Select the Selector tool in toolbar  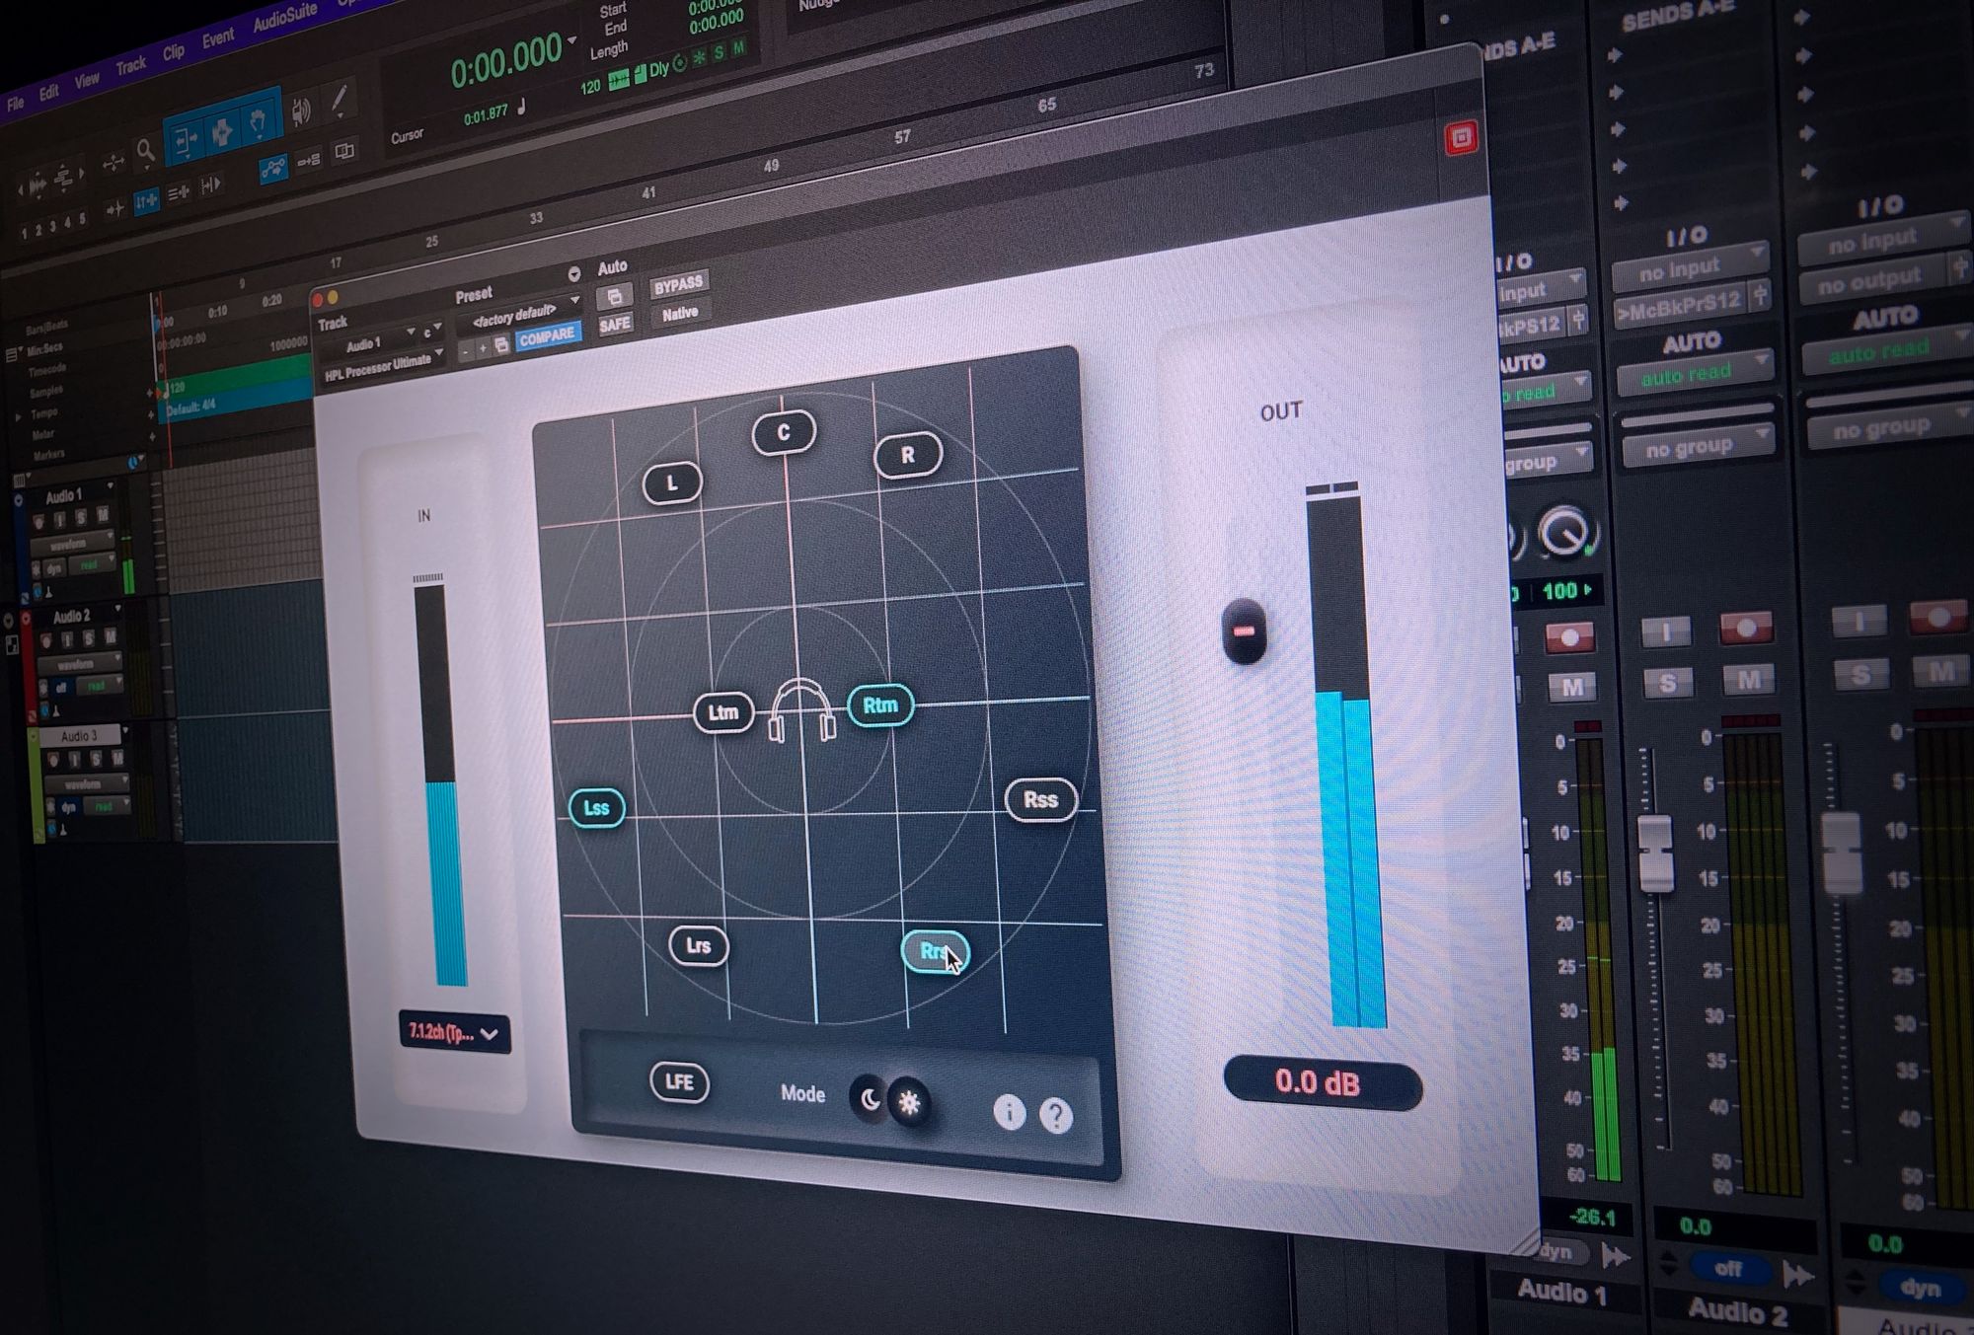pos(222,130)
